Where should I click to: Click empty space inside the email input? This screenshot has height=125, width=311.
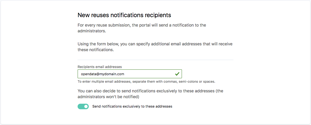point(150,74)
